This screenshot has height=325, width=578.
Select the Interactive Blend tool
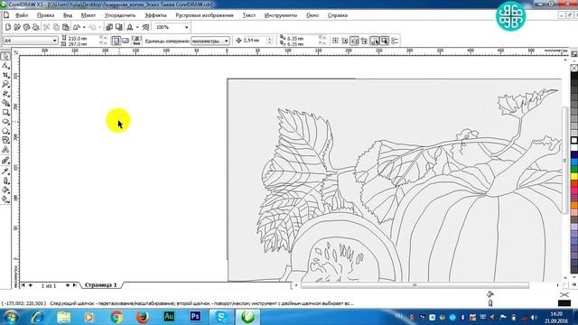click(x=5, y=161)
